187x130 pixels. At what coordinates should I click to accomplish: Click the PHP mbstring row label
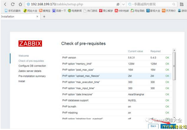[70, 113]
